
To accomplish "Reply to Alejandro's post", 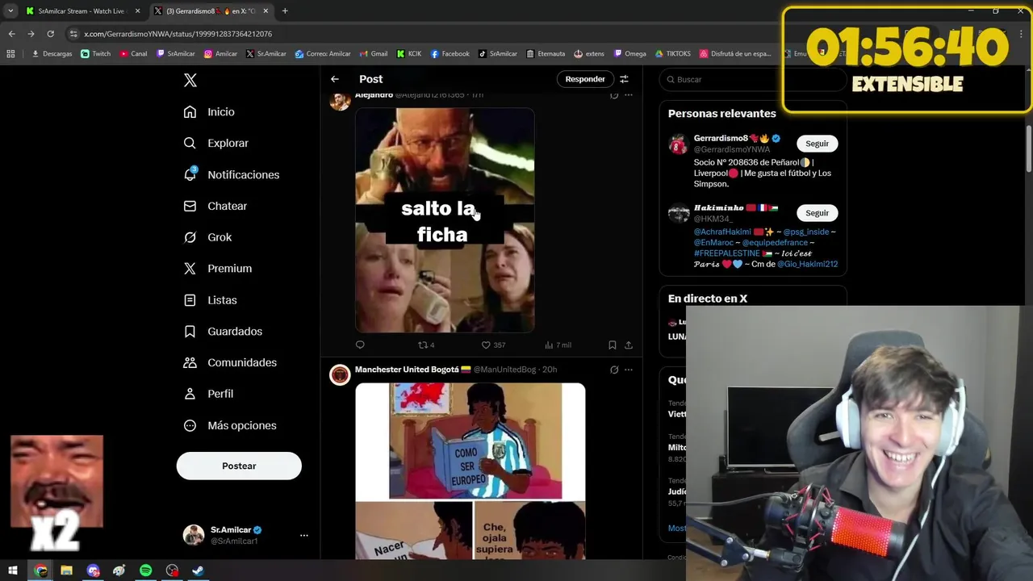I will (360, 345).
